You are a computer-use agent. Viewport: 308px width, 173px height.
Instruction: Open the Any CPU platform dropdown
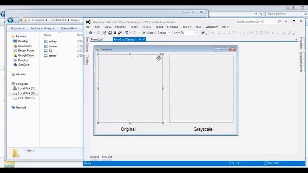tap(185, 33)
